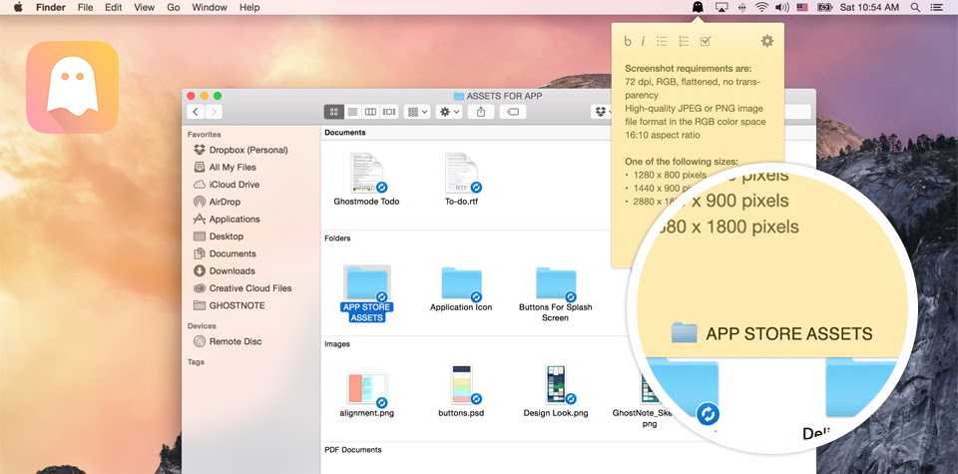Screen dimensions: 958x474
Task: Insert a numbered list in the note
Action: (x=684, y=42)
